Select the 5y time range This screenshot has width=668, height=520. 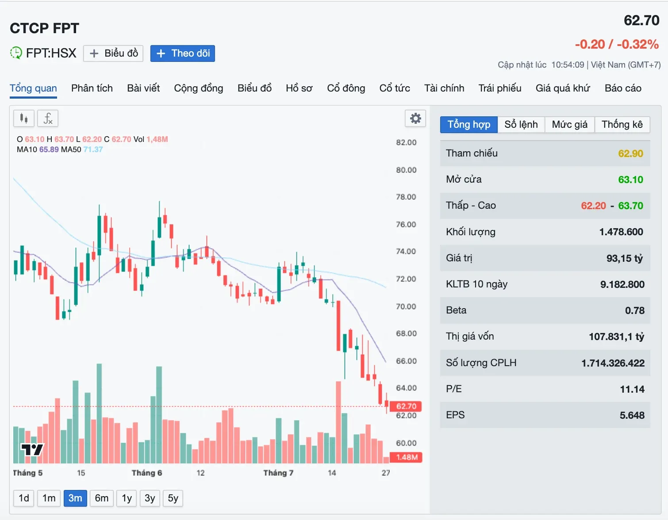click(x=173, y=498)
